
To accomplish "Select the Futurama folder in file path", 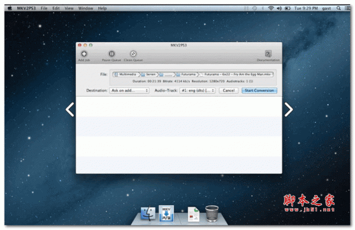I will click(x=186, y=75).
